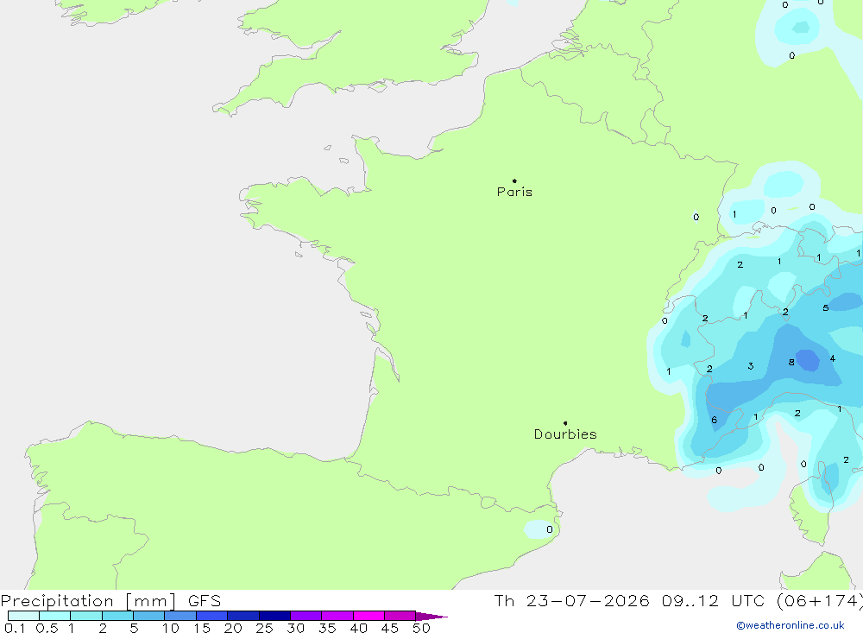Click the precipitation value 6 on the map
Viewport: 863px width, 633px height.
click(715, 420)
